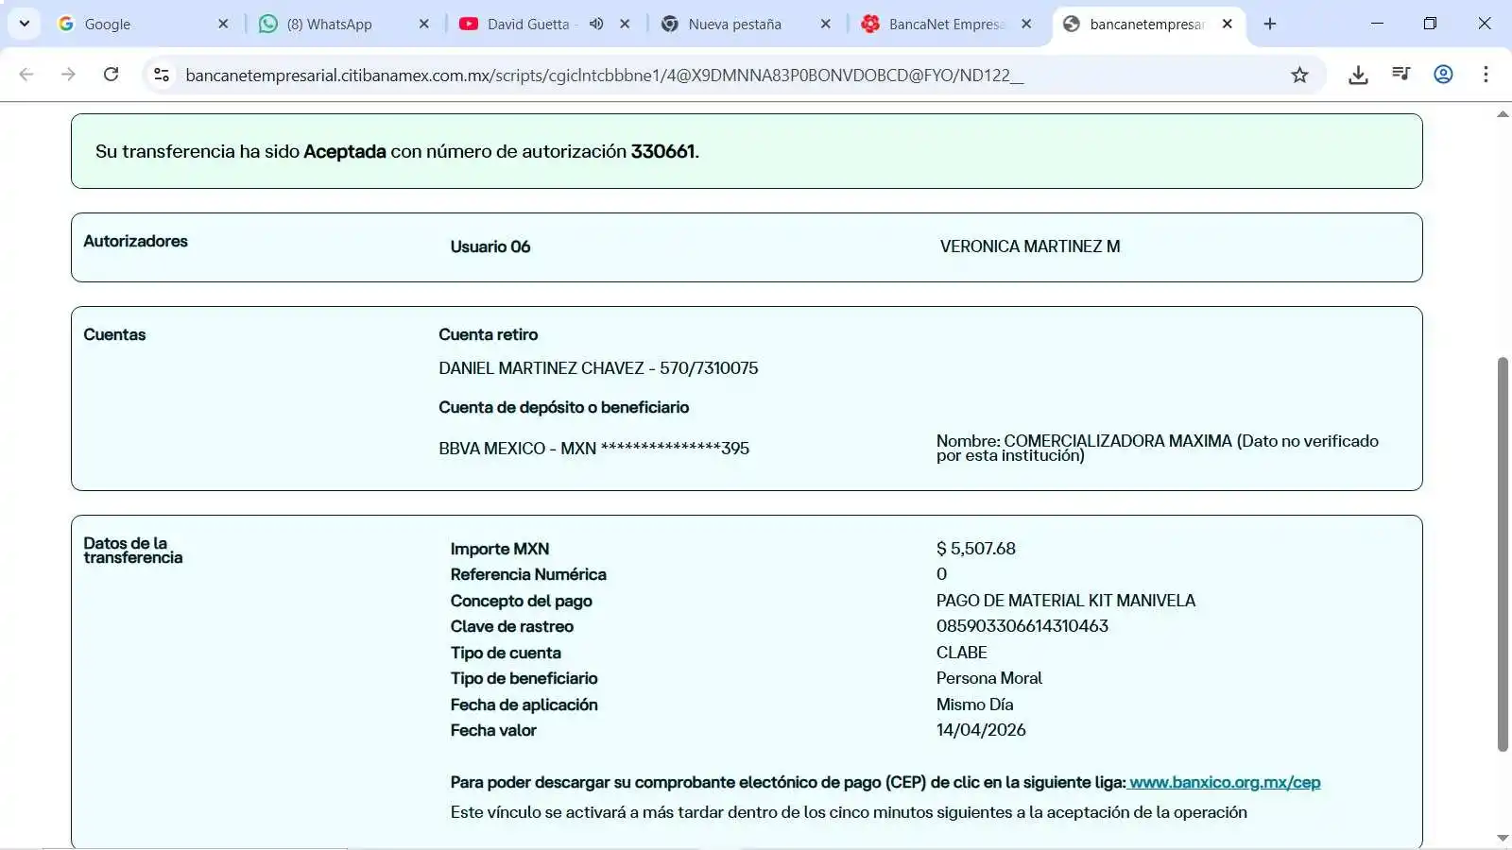
Task: Open a new tab with plus button
Action: click(1270, 24)
